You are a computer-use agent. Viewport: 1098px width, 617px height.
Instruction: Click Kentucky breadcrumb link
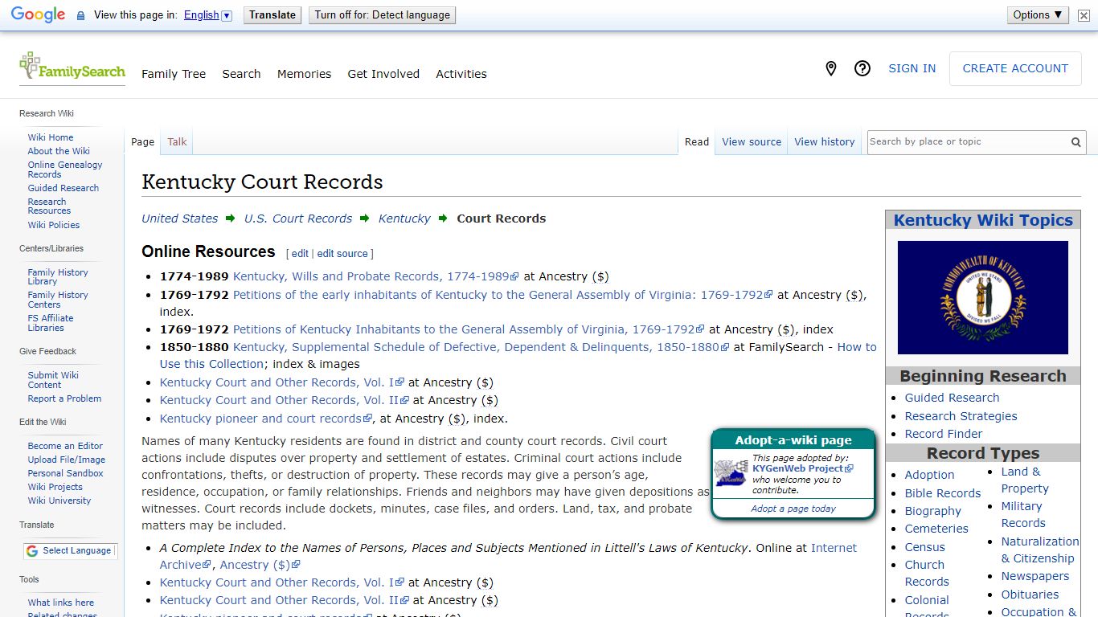click(x=404, y=219)
